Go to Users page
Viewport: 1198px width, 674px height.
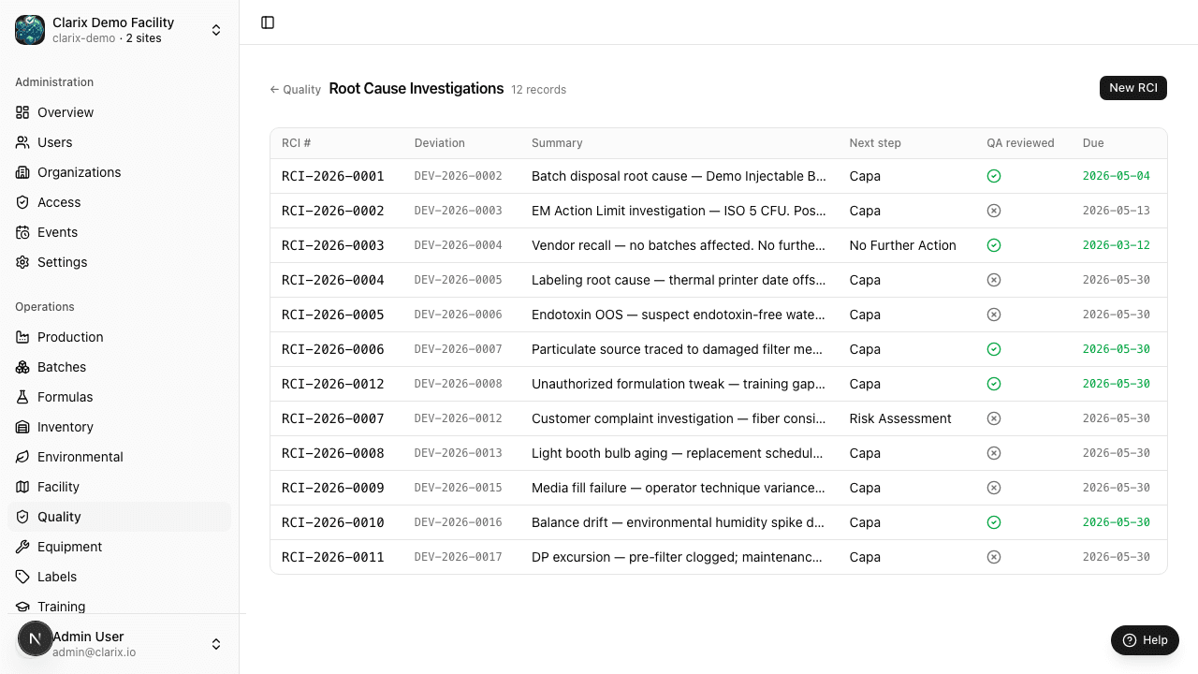pyautogui.click(x=120, y=142)
